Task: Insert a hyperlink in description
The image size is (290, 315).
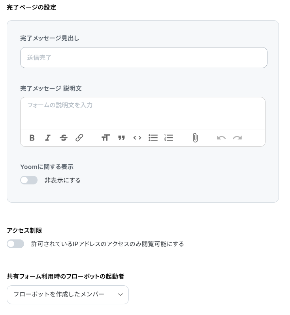Action: [79, 138]
